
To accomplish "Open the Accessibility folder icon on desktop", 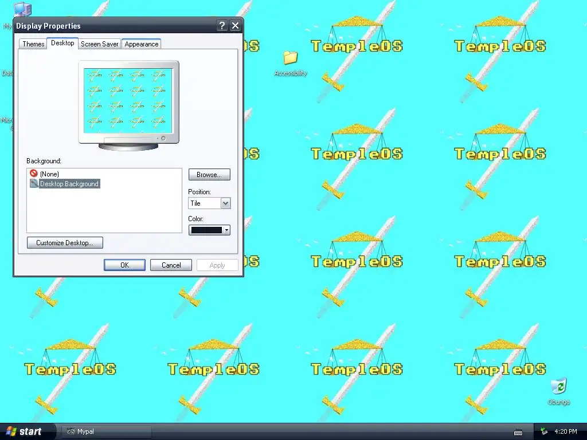I will 290,58.
